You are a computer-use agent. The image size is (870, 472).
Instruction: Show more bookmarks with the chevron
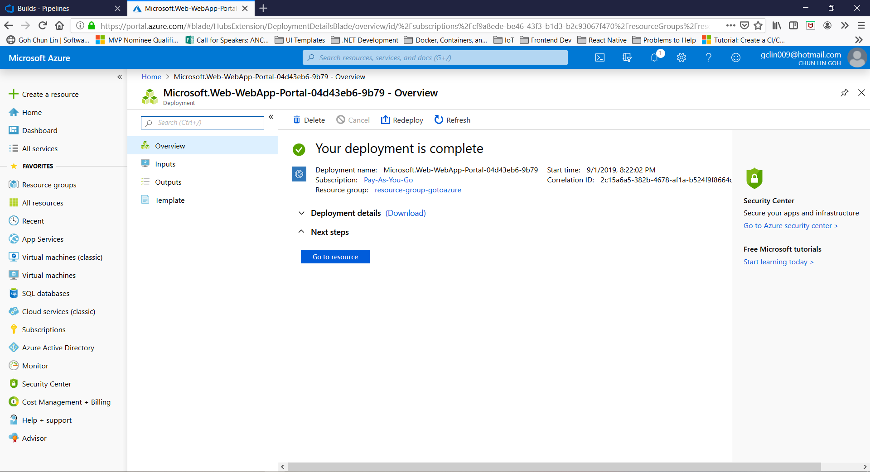[859, 40]
